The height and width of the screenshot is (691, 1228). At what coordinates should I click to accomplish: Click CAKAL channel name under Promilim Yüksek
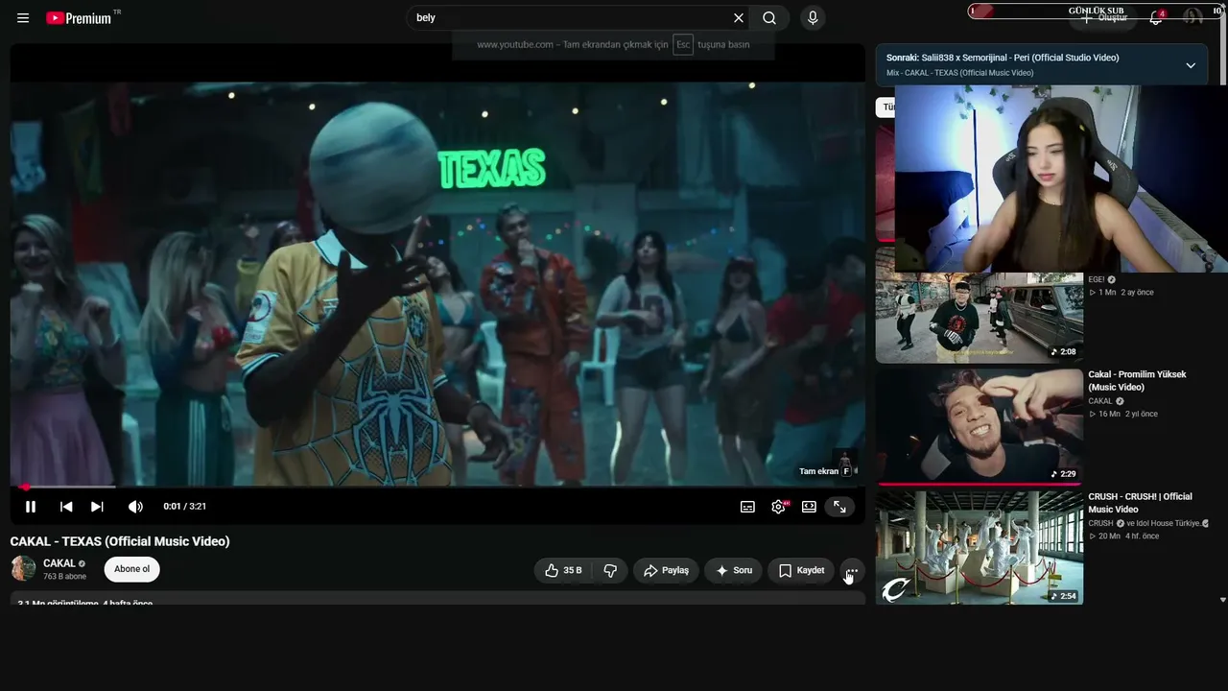(x=1100, y=401)
